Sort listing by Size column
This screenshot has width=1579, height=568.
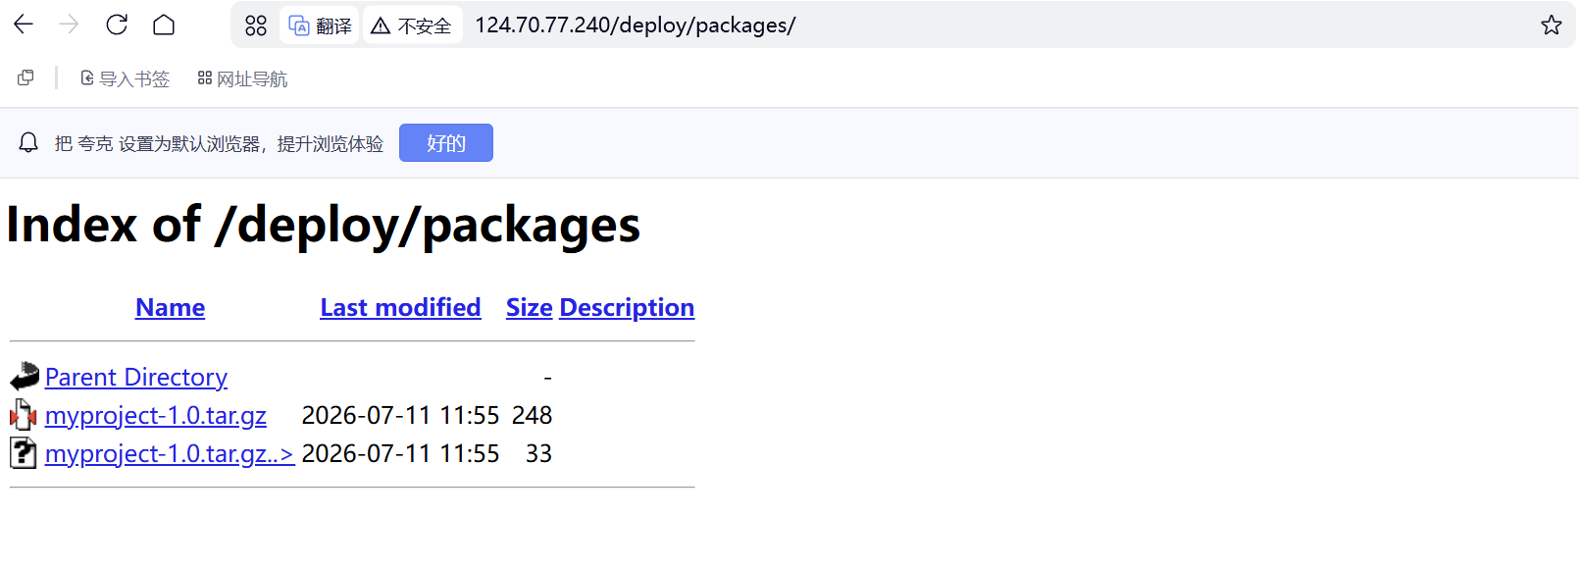pyautogui.click(x=530, y=307)
